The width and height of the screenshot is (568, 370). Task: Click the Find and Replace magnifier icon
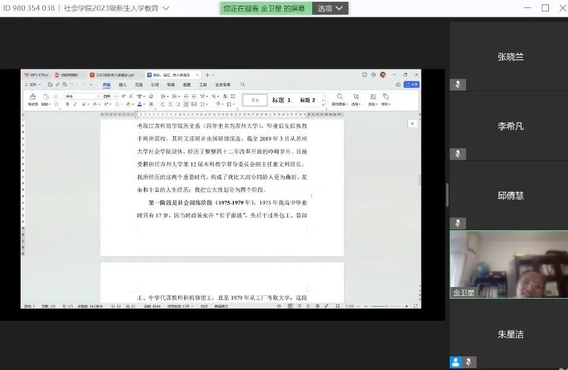[x=339, y=96]
